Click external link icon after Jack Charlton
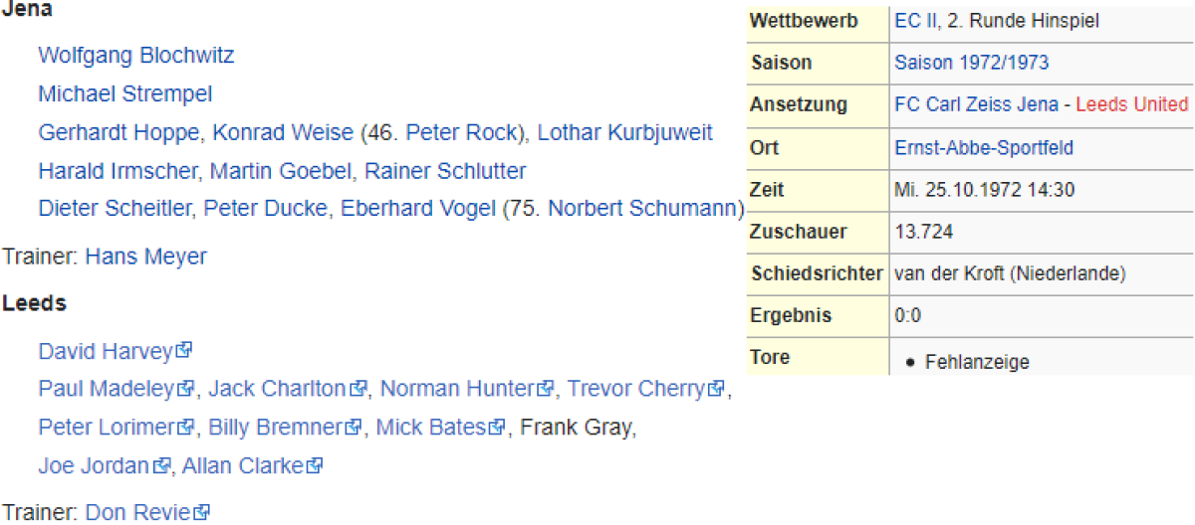The image size is (1195, 525). pos(358,389)
